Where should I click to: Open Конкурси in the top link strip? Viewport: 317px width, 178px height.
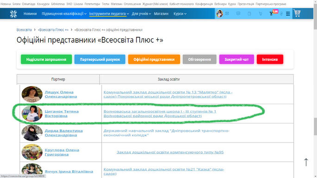[x=43, y=4]
